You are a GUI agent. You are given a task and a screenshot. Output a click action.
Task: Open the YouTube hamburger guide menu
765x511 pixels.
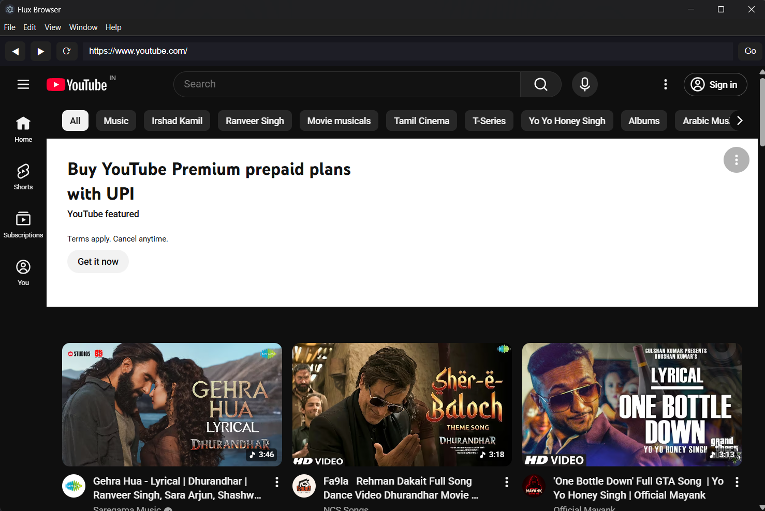click(23, 84)
